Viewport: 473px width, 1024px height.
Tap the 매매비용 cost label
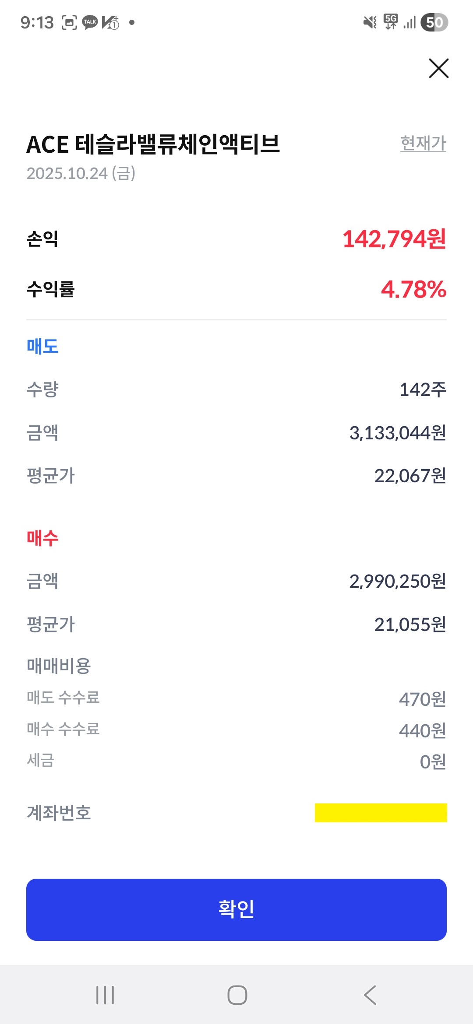pos(59,666)
